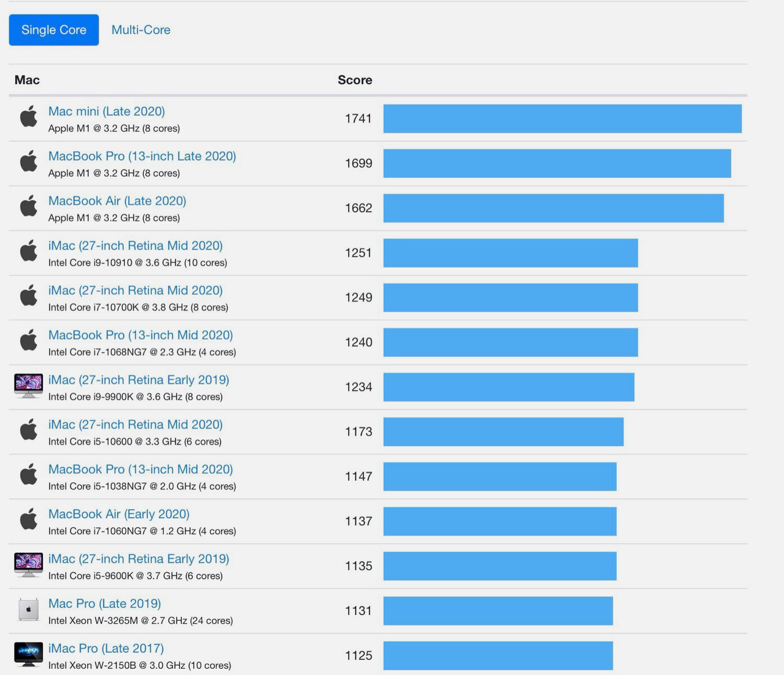Click the Apple M1 spec text under MacBook Pro Late 2020
The height and width of the screenshot is (675, 784).
coord(114,173)
